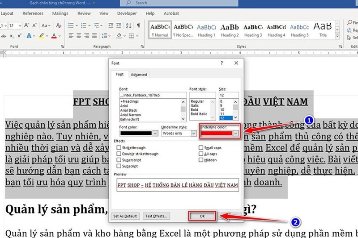Apply the Heading 1 style
Viewport: 358px width, 238px height.
click(206, 30)
